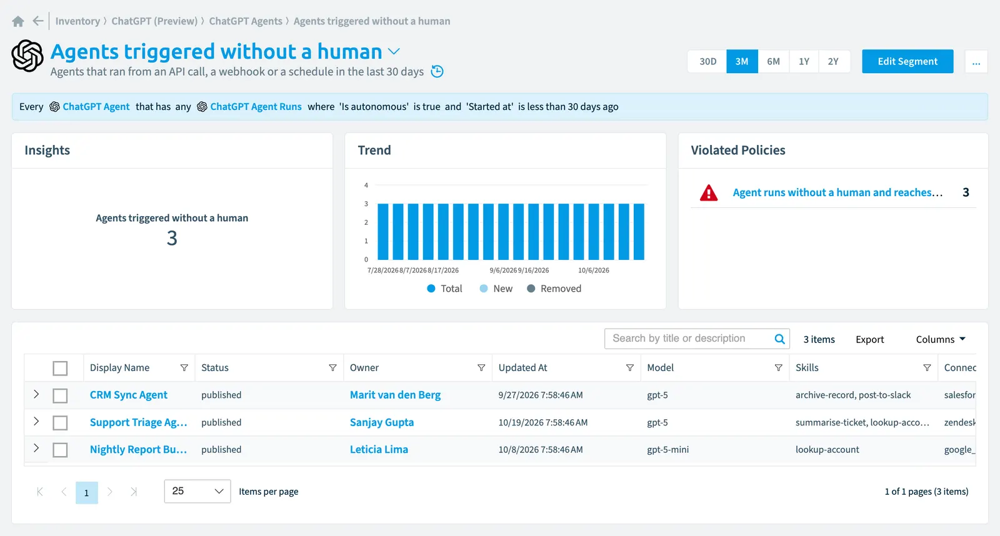The height and width of the screenshot is (536, 1000).
Task: Open the items per page dropdown
Action: [197, 491]
